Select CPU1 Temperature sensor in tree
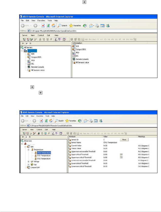Image resolution: width=161 pixels, height=212 pixels. pyautogui.click(x=44, y=153)
